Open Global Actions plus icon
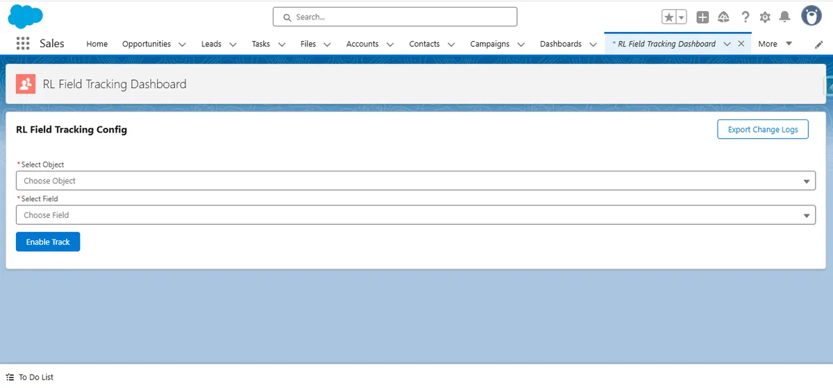This screenshot has width=833, height=388. pos(702,17)
